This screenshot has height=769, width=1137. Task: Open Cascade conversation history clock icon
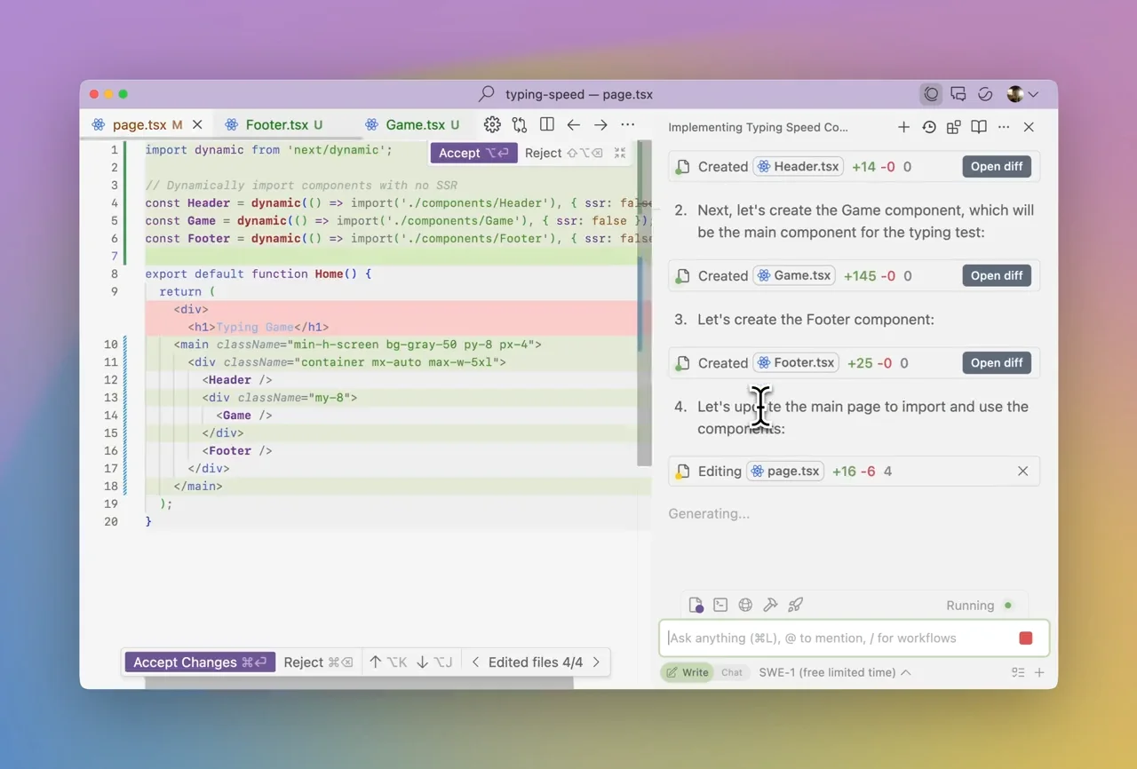click(929, 127)
